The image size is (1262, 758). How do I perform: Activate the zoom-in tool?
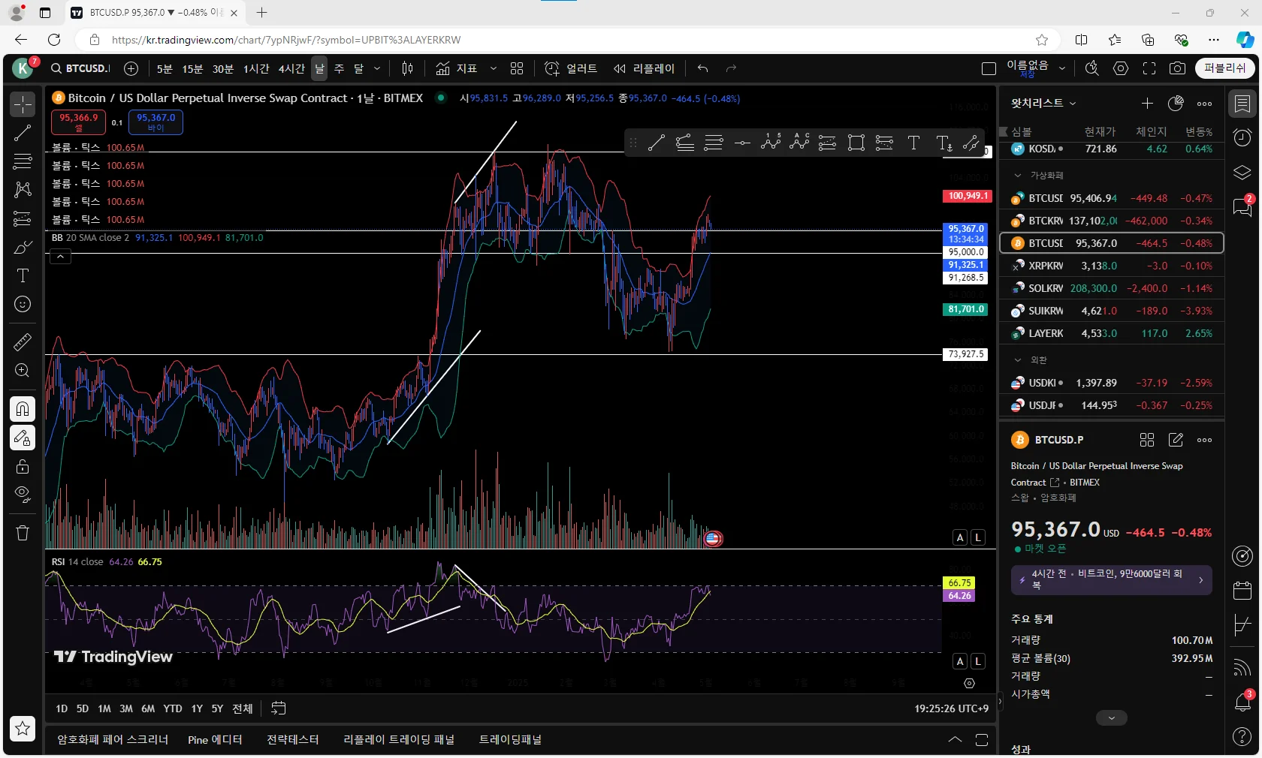(x=23, y=371)
